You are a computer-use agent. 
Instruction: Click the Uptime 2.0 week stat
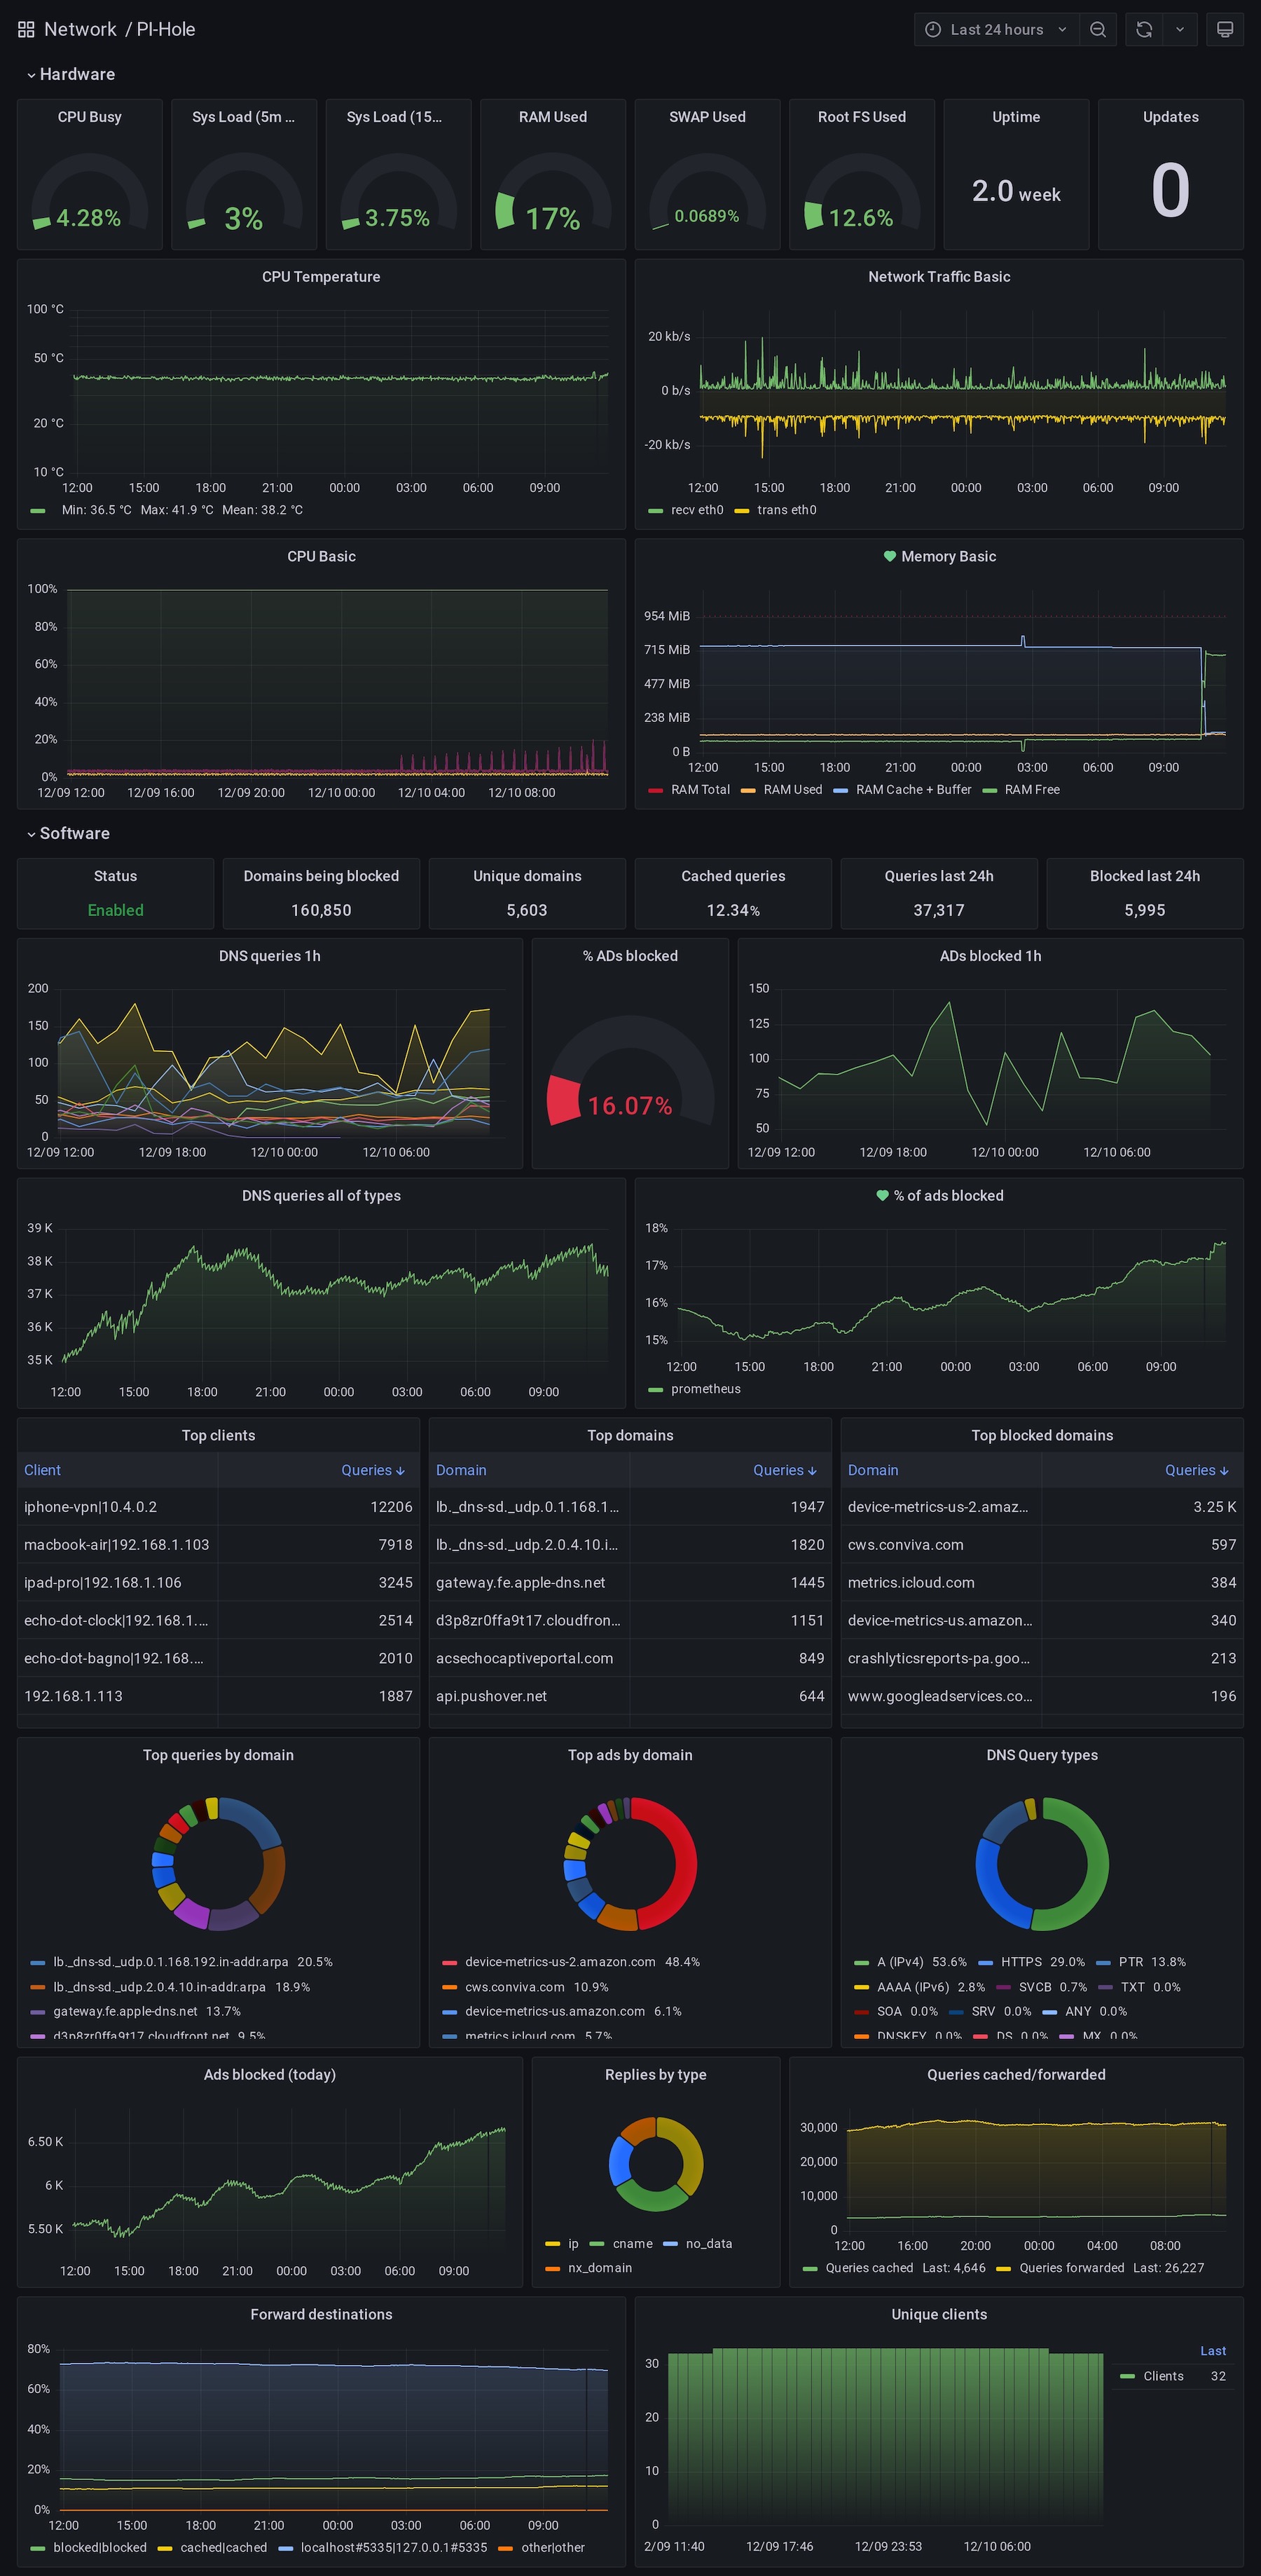(1017, 191)
